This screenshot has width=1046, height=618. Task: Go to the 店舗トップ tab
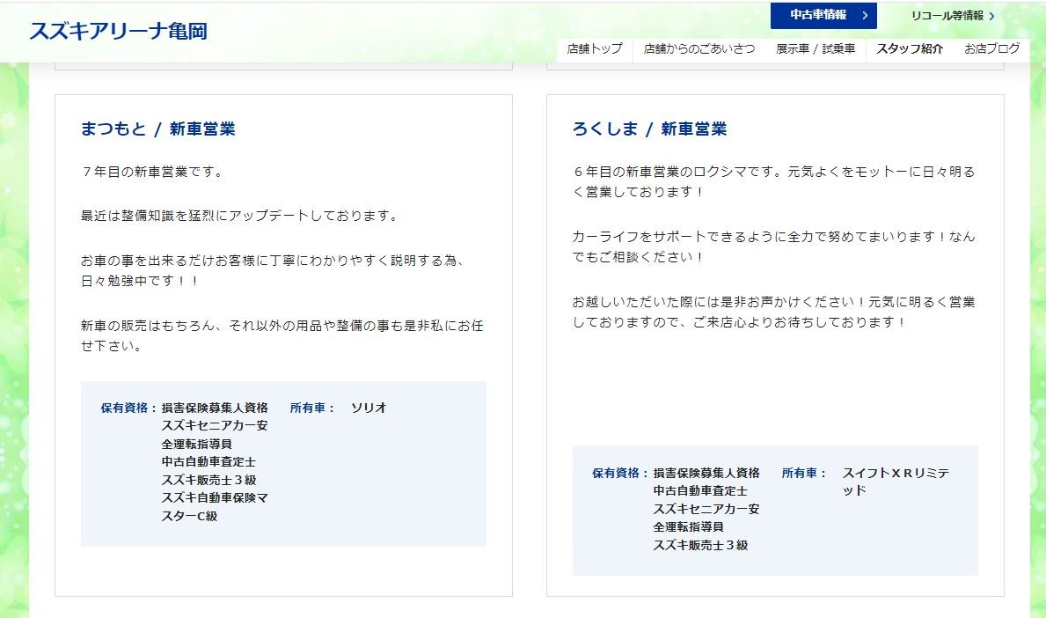(595, 48)
